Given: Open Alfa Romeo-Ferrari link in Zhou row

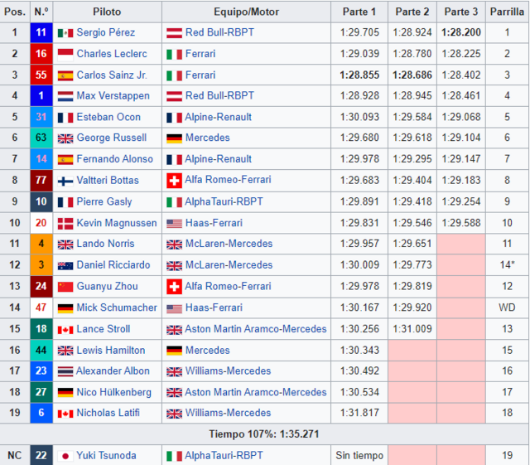Looking at the screenshot, I should [x=228, y=286].
